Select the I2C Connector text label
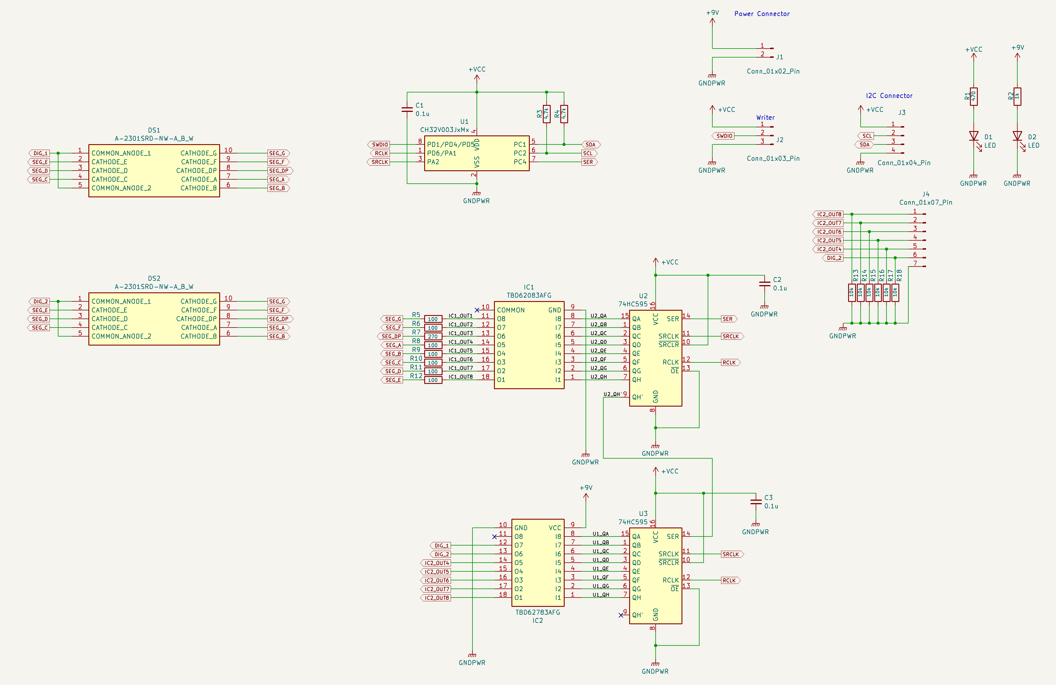1056x685 pixels. 889,96
